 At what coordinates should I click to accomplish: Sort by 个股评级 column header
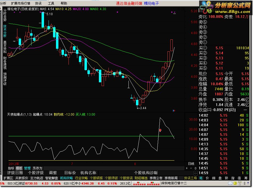click(x=36, y=173)
